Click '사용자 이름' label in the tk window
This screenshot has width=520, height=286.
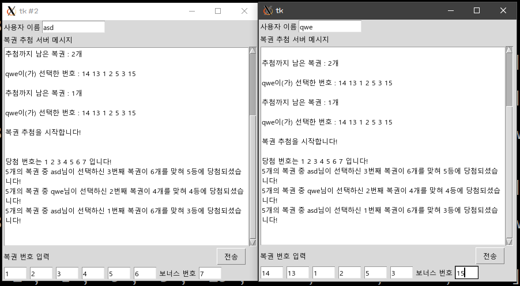tap(278, 27)
